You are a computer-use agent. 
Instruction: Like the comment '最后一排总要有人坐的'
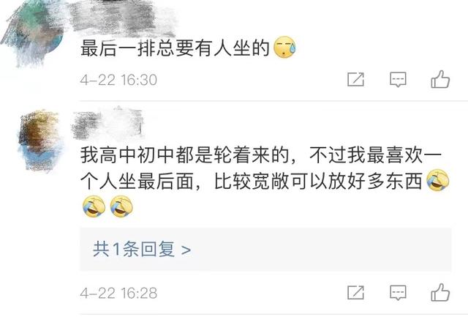pos(440,79)
